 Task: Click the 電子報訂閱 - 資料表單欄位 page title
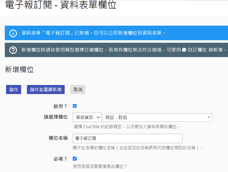[x=61, y=5]
